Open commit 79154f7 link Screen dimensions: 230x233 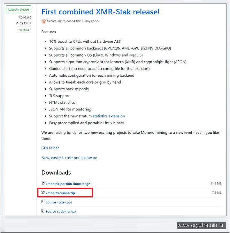[26, 23]
